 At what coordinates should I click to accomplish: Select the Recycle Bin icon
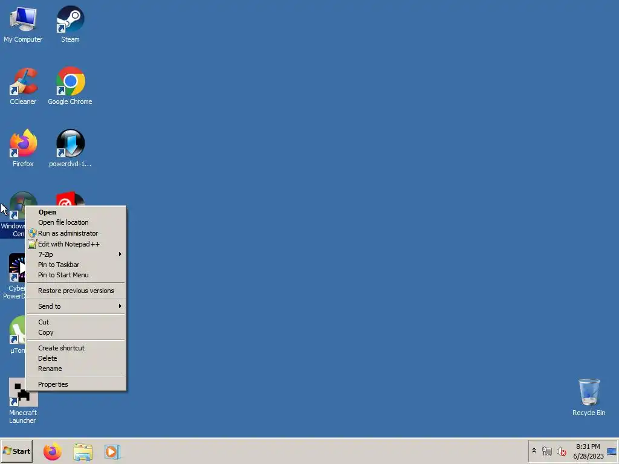pyautogui.click(x=589, y=398)
